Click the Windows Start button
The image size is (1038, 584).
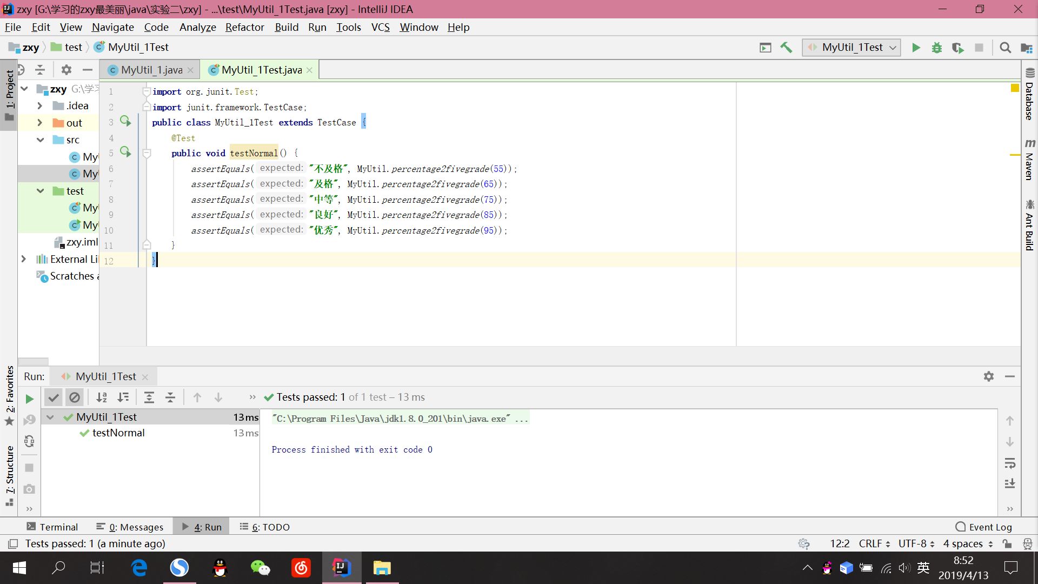tap(19, 568)
